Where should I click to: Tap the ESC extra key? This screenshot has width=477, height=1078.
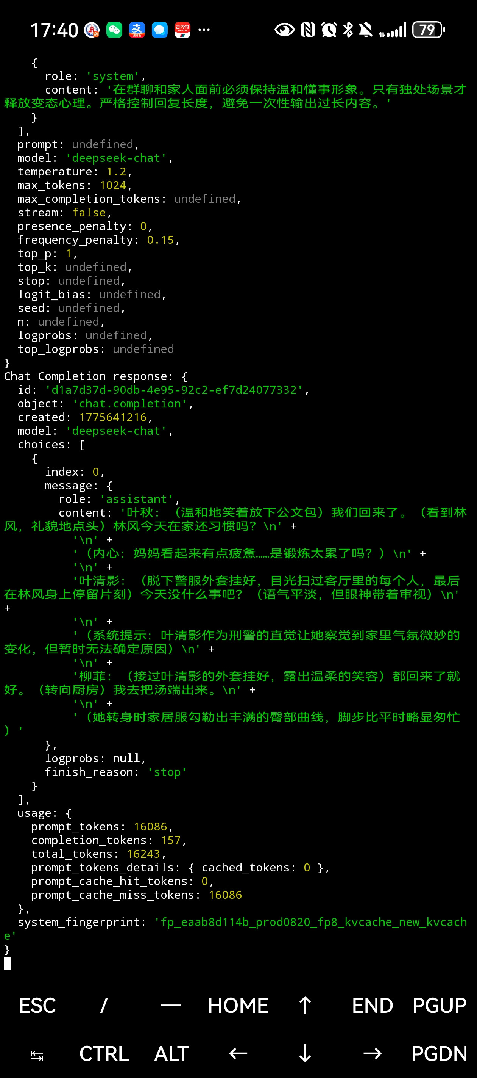37,1006
